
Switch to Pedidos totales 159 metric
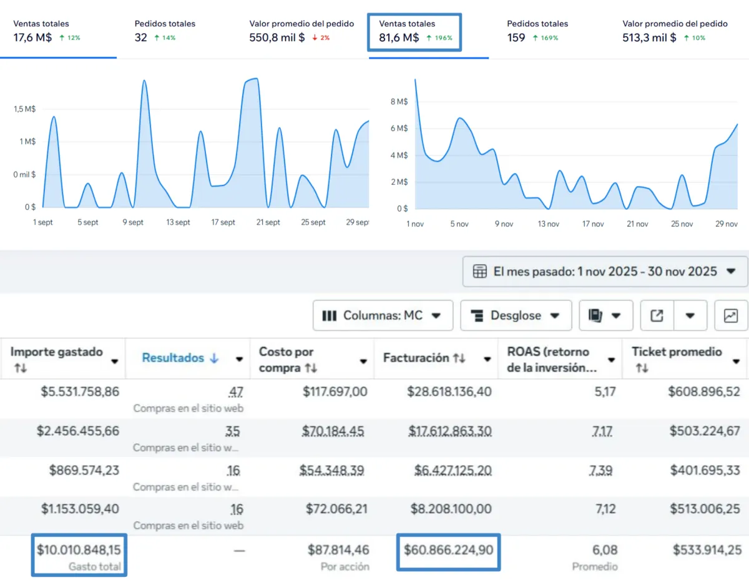[x=537, y=31]
